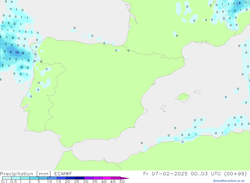Click the 20–25 mm legend swatch
Screen dimensions: 250x183
point(70,178)
